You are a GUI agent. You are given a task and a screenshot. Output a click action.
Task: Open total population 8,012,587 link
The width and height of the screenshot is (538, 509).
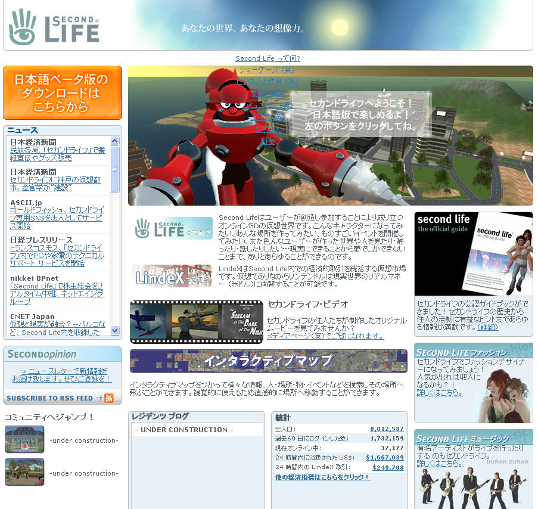(x=387, y=429)
